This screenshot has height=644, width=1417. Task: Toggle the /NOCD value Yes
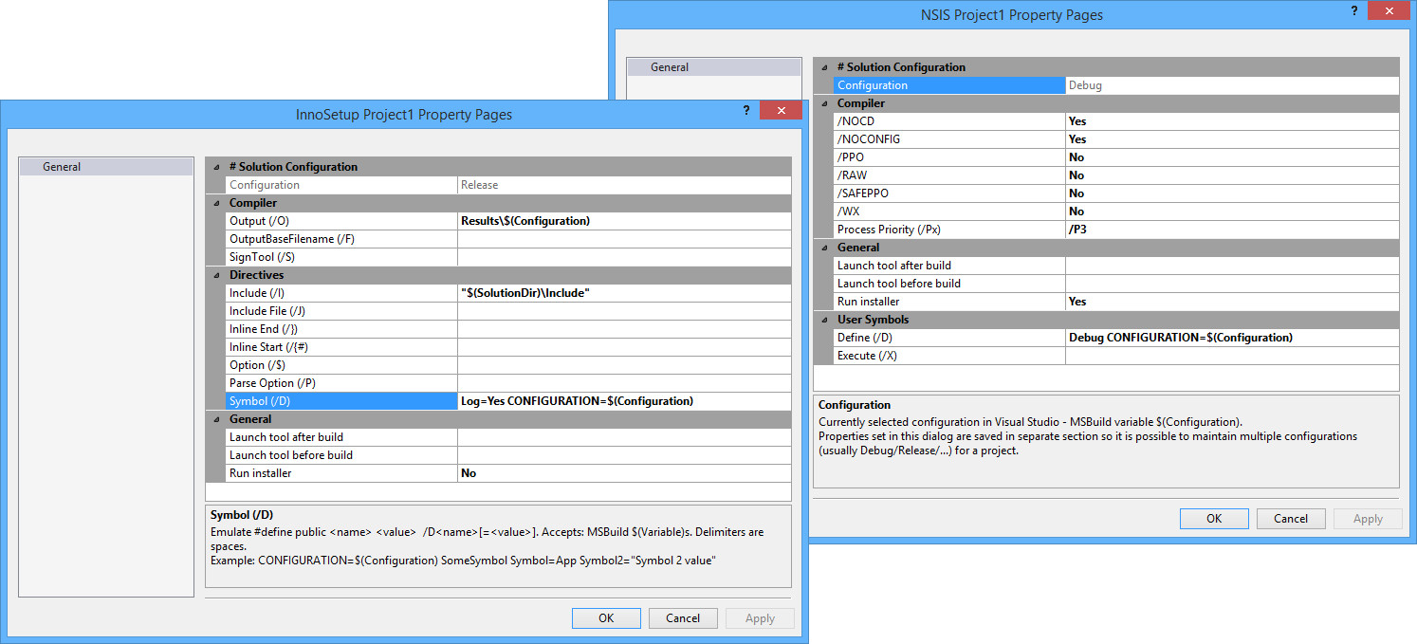point(1232,121)
